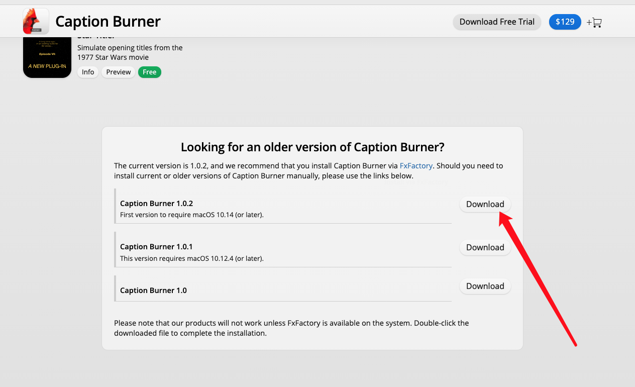Click 'Caption Burner 1.0.1' version label
This screenshot has width=635, height=387.
click(156, 247)
